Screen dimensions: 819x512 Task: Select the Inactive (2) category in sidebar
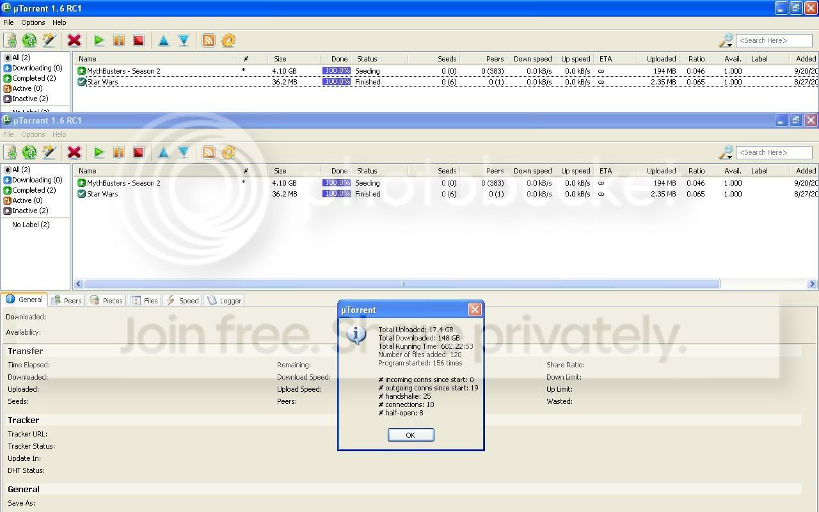click(x=26, y=211)
